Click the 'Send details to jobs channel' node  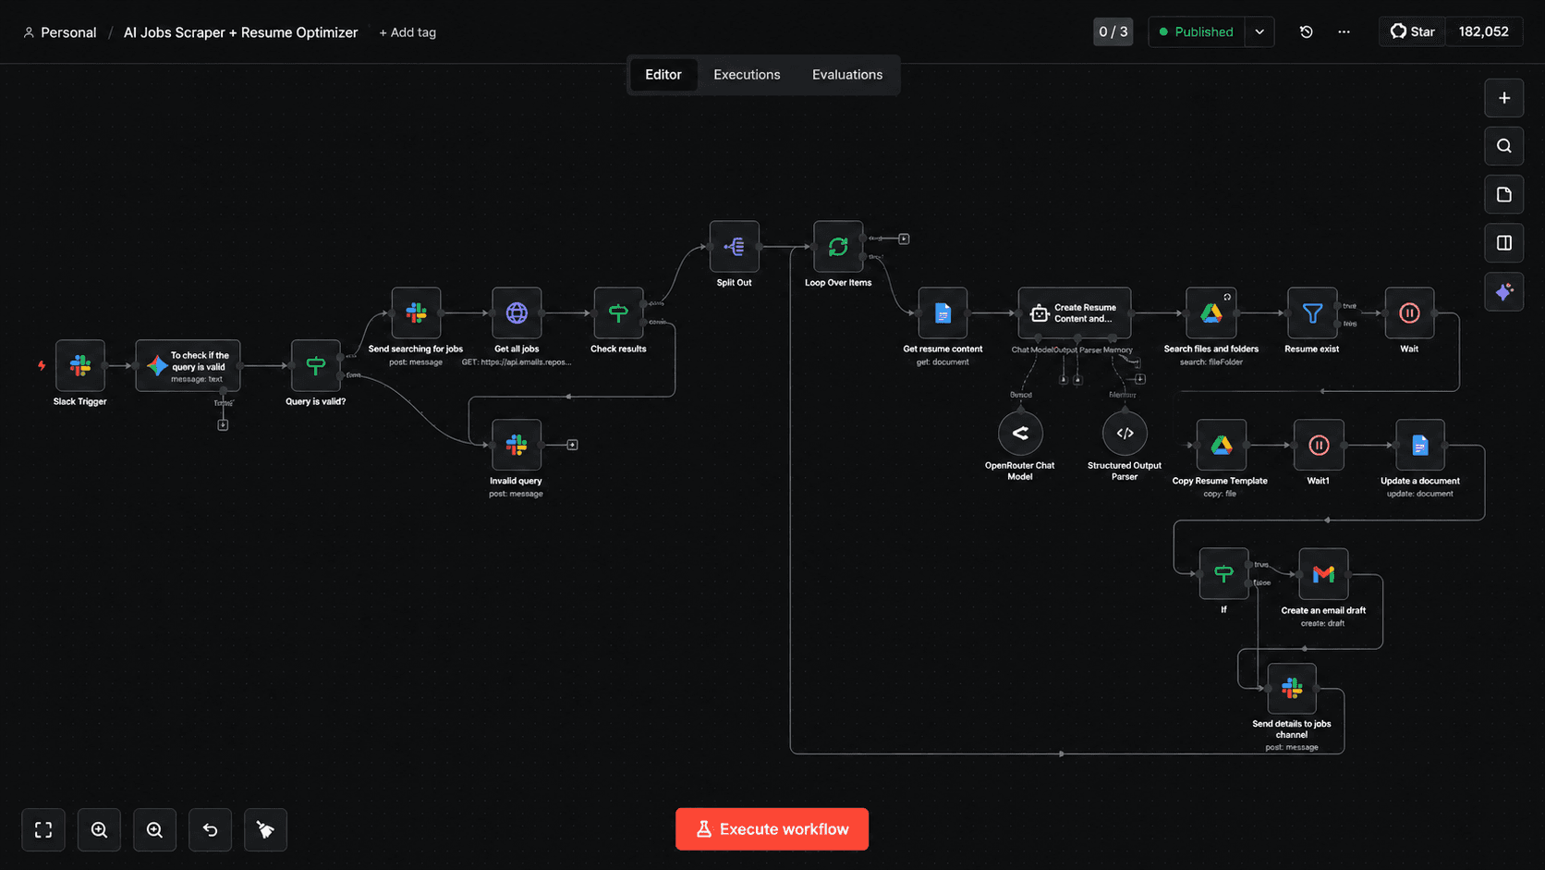click(x=1292, y=688)
